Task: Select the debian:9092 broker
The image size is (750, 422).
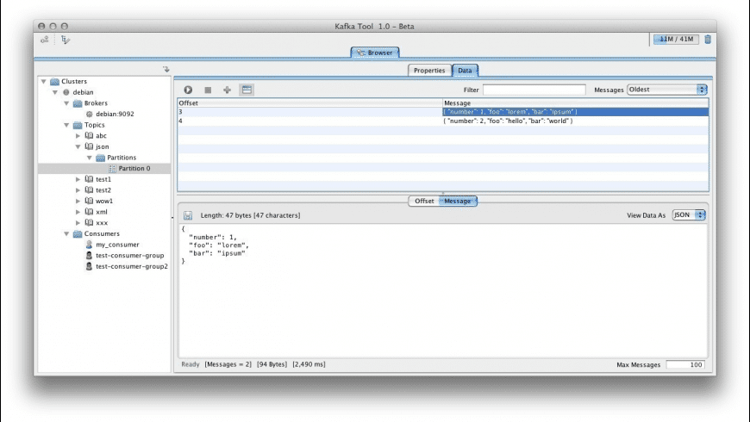Action: [115, 115]
